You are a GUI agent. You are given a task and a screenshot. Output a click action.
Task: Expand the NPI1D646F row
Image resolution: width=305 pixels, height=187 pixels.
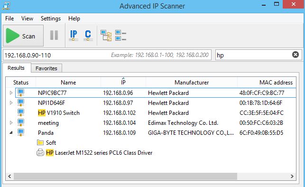11,103
